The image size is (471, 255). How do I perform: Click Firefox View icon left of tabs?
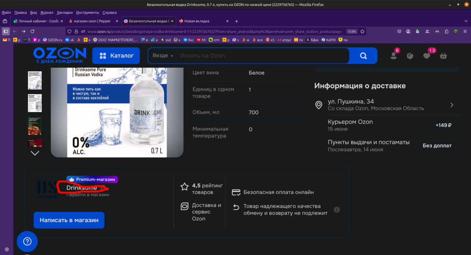tap(5, 21)
